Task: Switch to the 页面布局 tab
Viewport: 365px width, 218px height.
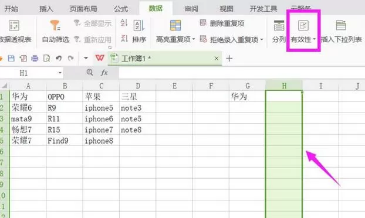Action: 83,9
